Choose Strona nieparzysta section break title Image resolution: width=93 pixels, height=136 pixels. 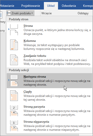tap(36, 122)
